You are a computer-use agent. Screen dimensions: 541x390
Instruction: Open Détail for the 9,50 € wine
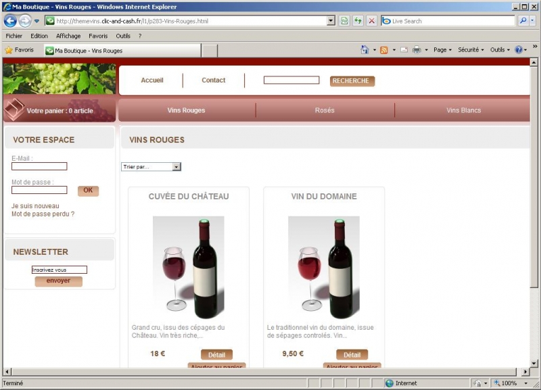(352, 355)
